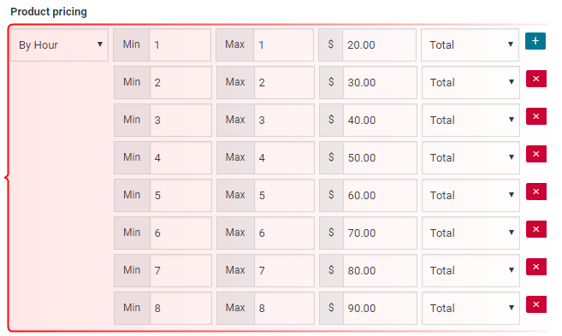This screenshot has width=562, height=336.
Task: Remove the 6 hour $70.00 pricing row
Action: (x=535, y=229)
